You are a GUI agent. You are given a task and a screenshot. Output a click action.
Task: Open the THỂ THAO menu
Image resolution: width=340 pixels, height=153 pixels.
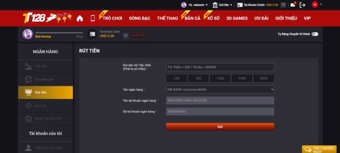pyautogui.click(x=167, y=18)
